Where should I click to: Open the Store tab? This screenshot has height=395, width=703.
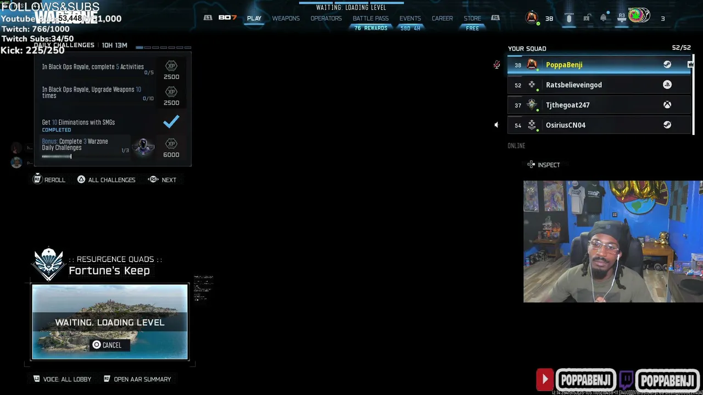tap(472, 18)
